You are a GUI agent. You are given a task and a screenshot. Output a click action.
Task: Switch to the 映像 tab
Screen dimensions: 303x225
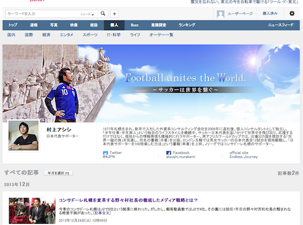point(74,25)
